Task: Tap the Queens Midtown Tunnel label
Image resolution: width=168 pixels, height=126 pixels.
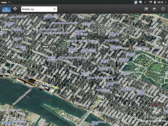Action: 22,97
